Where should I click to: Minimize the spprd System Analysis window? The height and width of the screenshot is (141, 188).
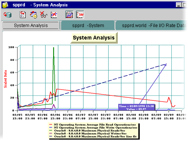[179, 5]
